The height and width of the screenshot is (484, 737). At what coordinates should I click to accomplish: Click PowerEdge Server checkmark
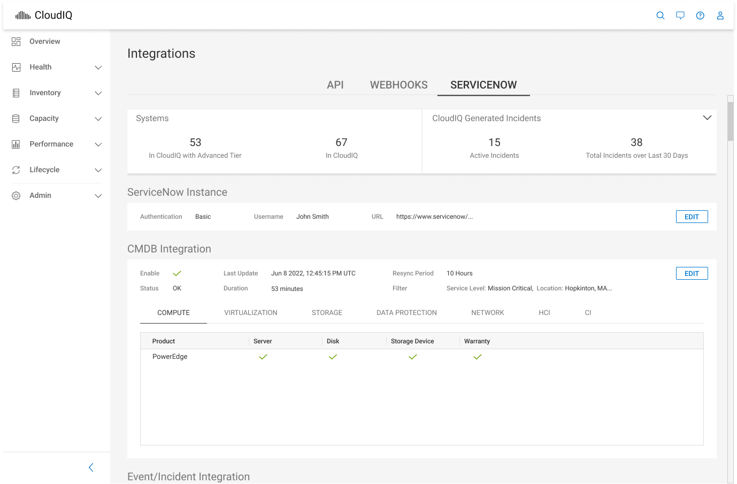coord(263,357)
